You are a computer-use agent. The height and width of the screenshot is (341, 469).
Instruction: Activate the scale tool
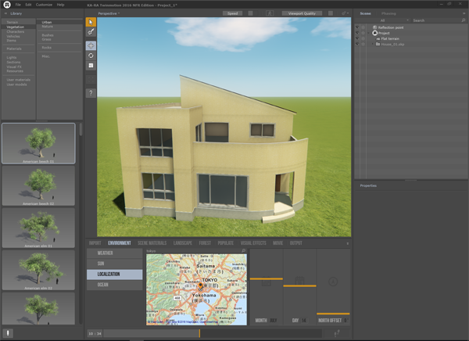pyautogui.click(x=91, y=66)
